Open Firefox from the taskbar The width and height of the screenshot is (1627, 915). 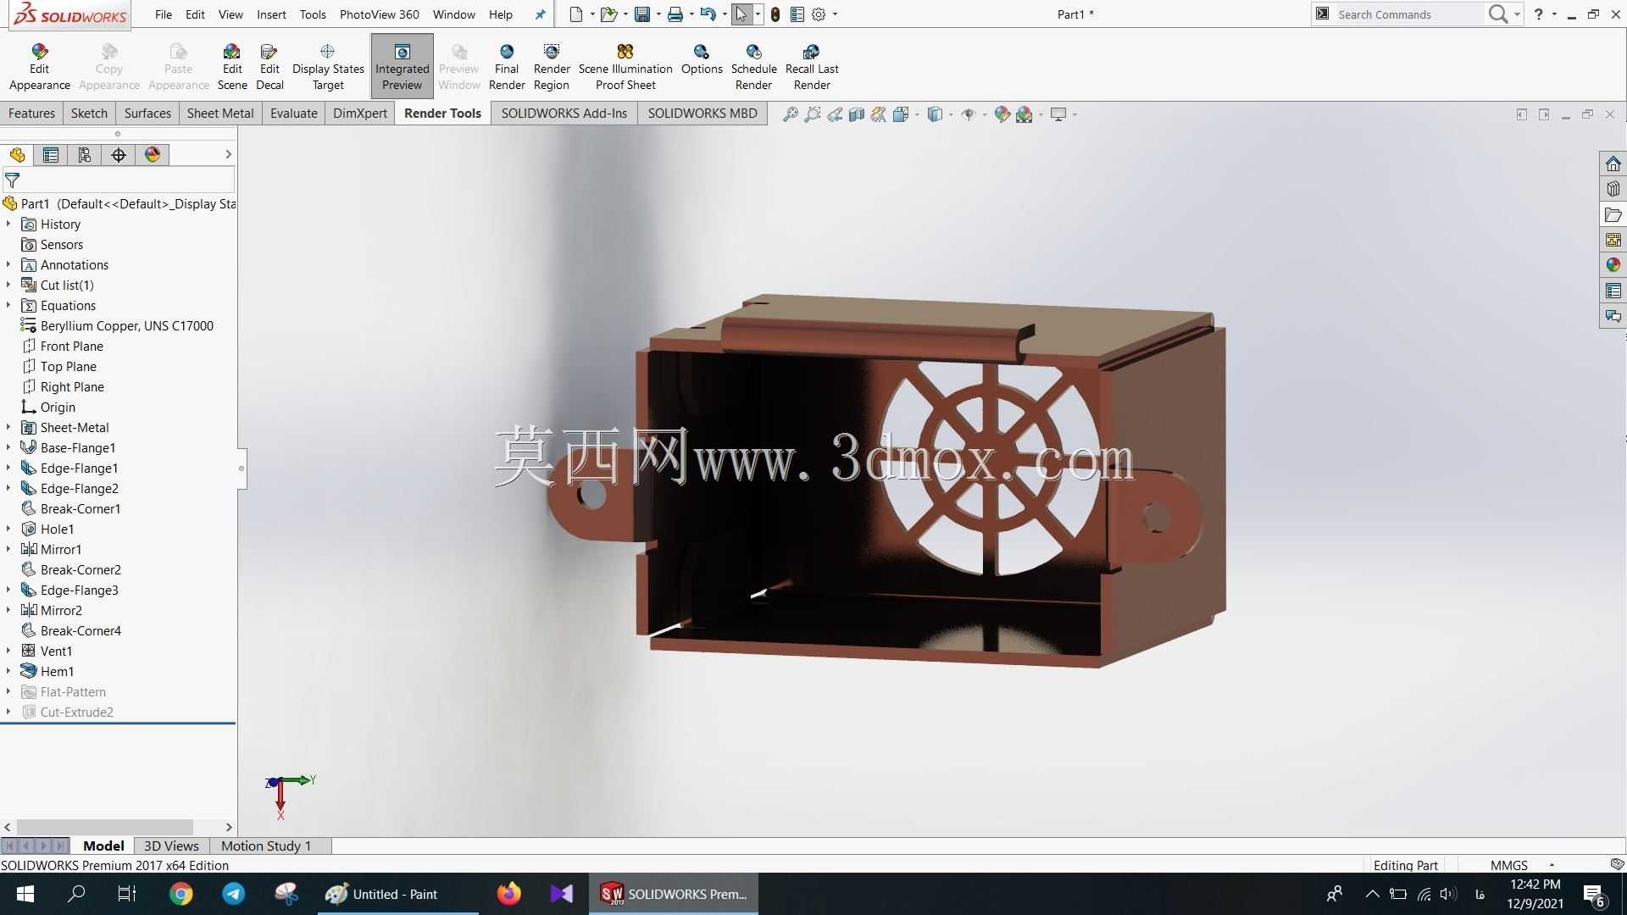(x=508, y=894)
